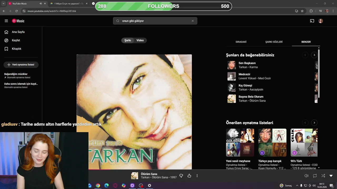This screenshot has width=337, height=189.
Task: Play the Sen Başkasın song row
Action: coord(269,65)
